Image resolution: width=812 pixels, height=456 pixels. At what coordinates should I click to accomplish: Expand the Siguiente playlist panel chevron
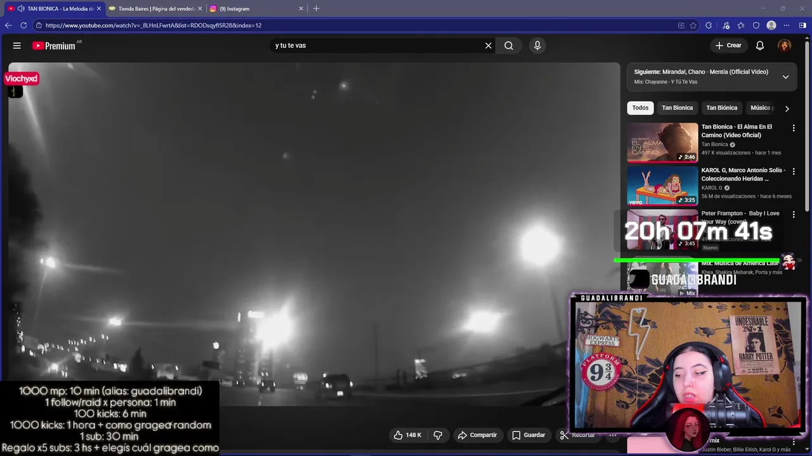(785, 77)
